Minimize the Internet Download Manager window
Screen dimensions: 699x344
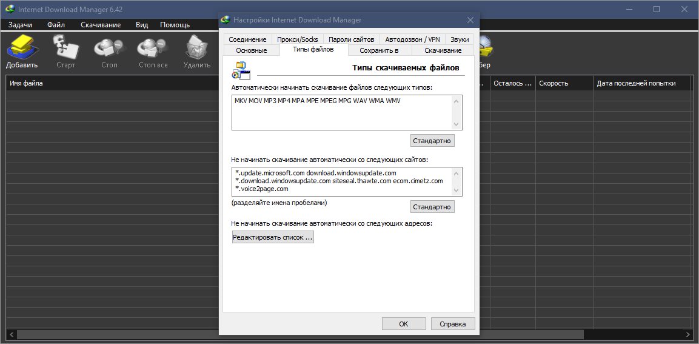tap(629, 9)
